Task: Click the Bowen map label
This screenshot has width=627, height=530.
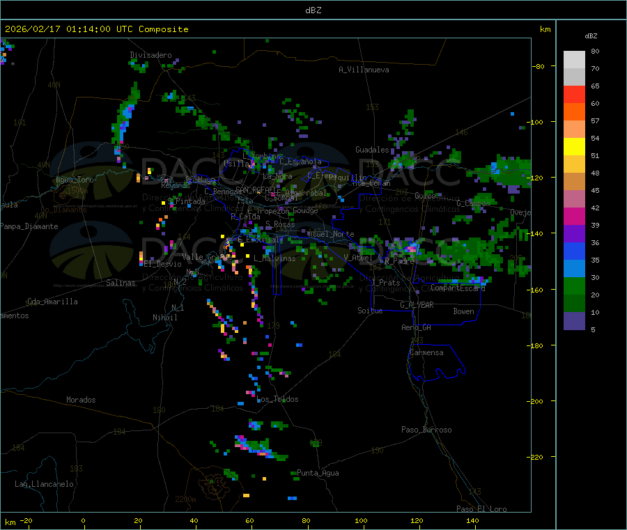Action: 464,311
